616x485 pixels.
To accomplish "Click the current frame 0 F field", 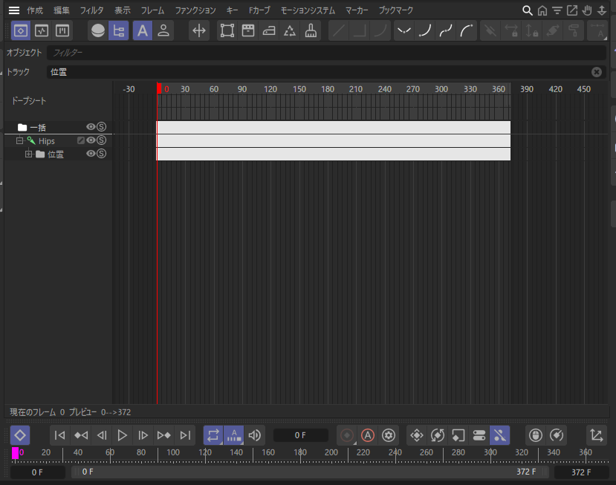I will point(300,435).
